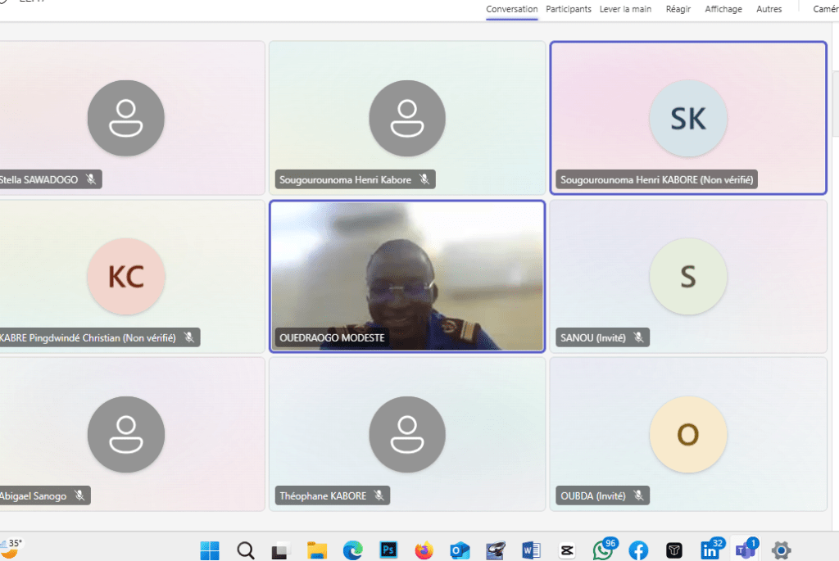Click Théophane KABORE's muted microphone icon
The width and height of the screenshot is (839, 561).
click(x=379, y=495)
